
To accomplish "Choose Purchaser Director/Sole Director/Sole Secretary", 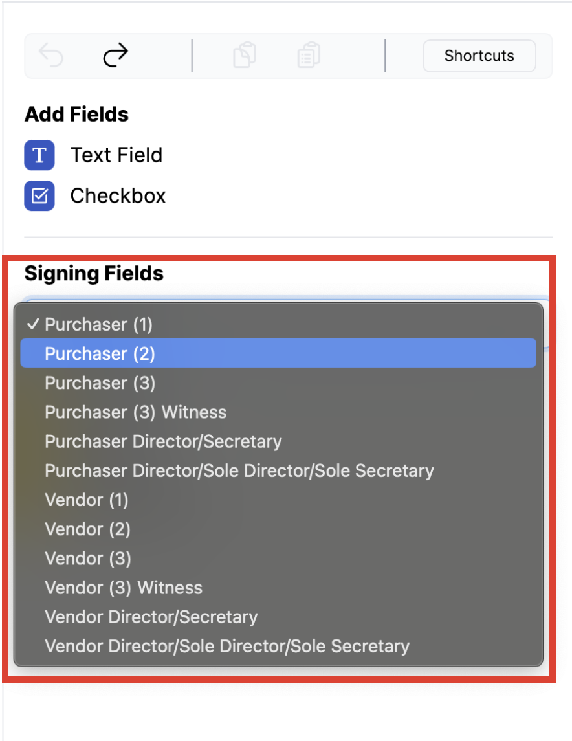I will 239,470.
